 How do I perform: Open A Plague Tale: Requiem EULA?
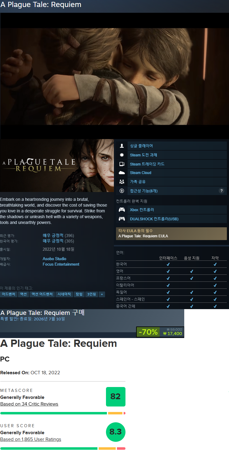pos(143,236)
